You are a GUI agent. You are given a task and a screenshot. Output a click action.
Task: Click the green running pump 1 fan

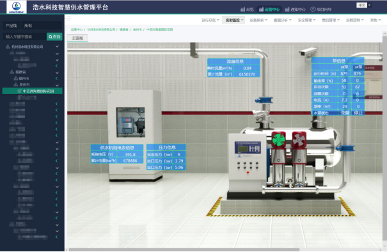point(279,140)
